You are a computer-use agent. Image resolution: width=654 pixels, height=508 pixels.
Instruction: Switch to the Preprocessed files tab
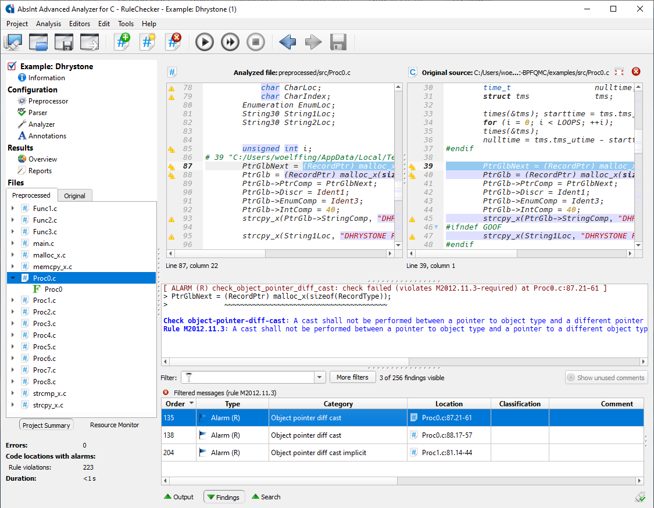(x=31, y=195)
